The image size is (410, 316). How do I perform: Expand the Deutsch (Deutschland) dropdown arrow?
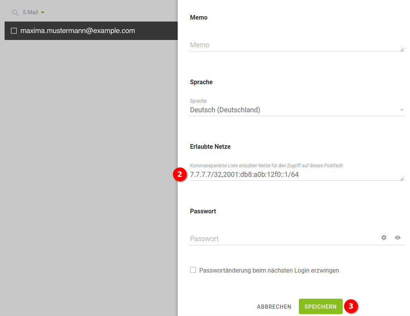tap(402, 110)
